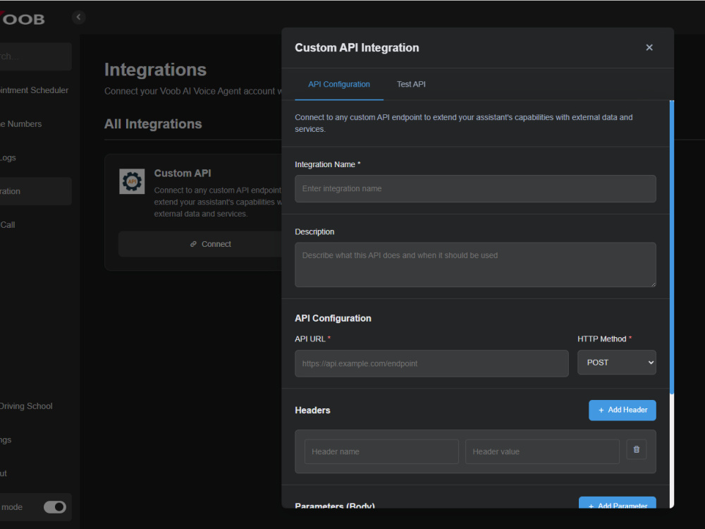This screenshot has height=529, width=705.
Task: Close the Custom API Integration dialog
Action: click(x=649, y=47)
